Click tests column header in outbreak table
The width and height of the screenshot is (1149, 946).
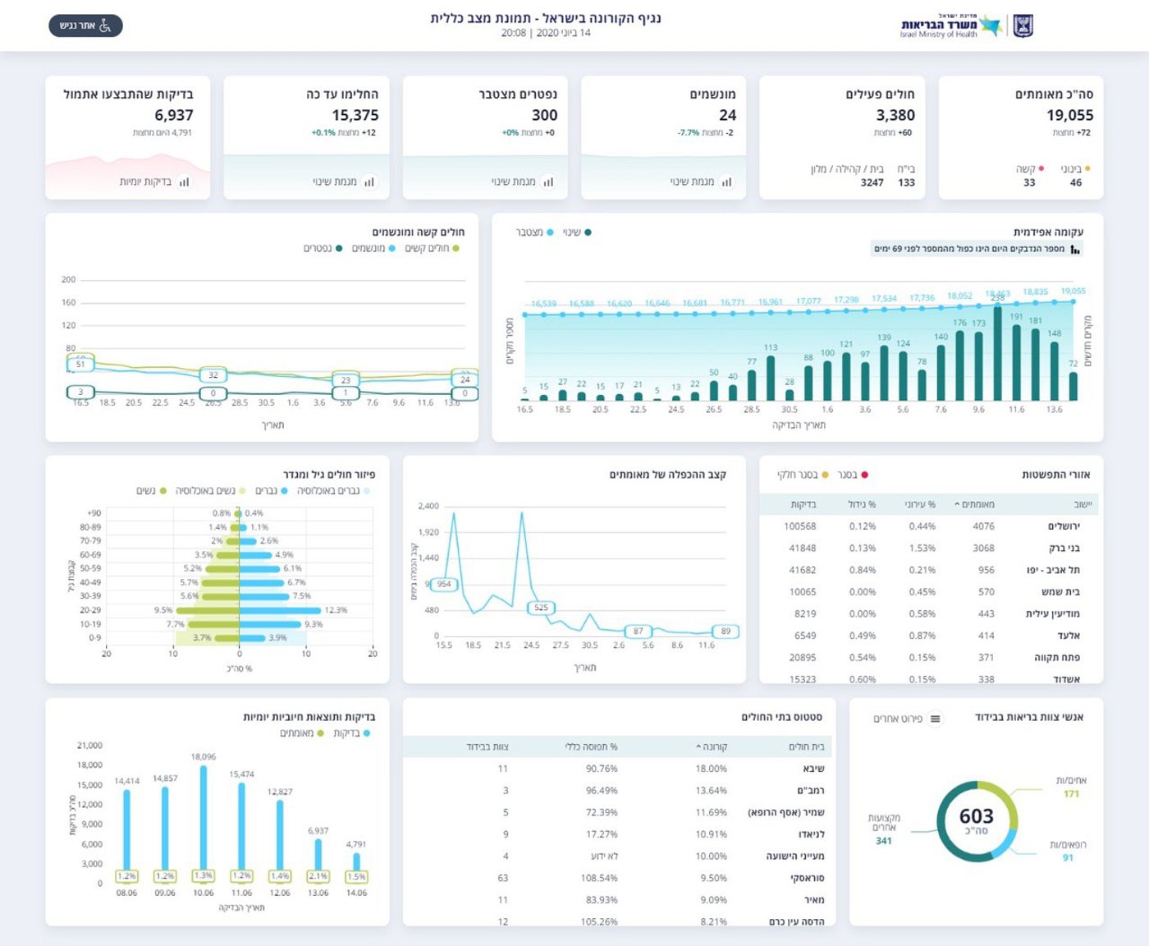pyautogui.click(x=803, y=504)
